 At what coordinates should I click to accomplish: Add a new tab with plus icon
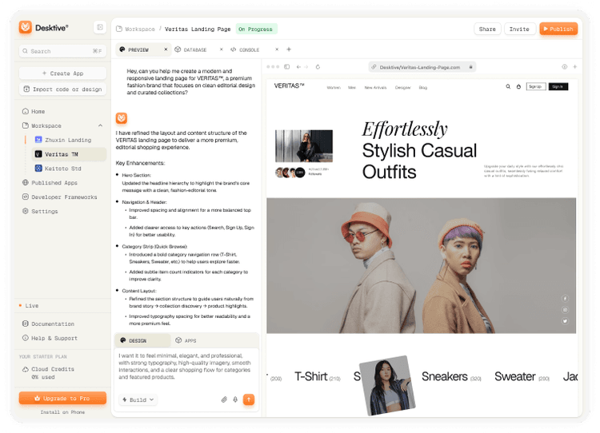[289, 50]
